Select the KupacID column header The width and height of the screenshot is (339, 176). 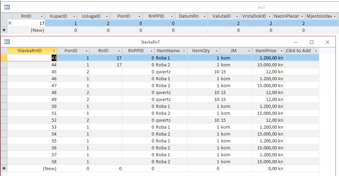(61, 16)
